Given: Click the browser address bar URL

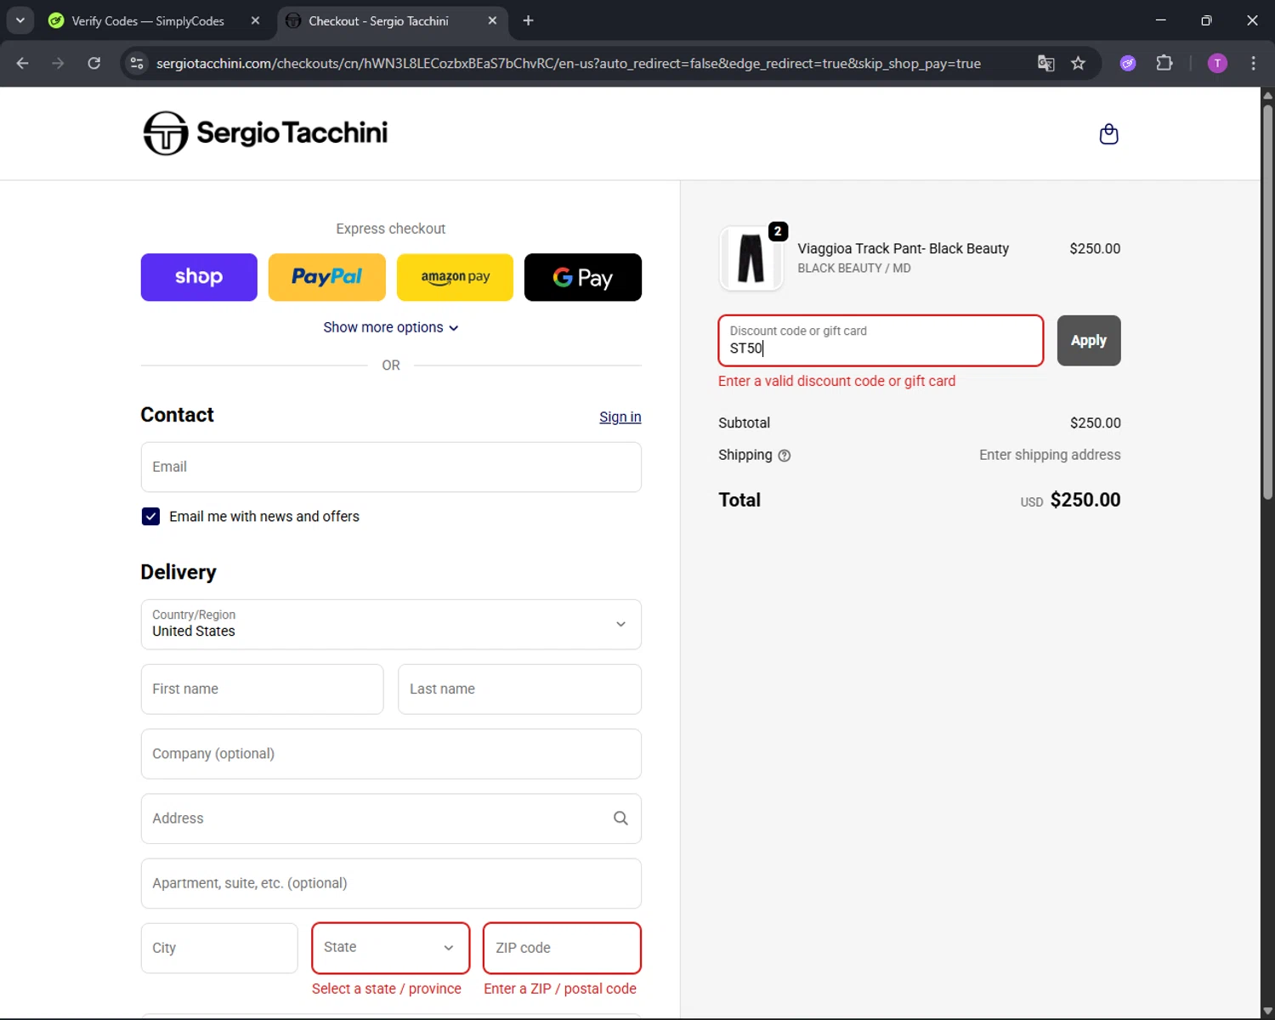Looking at the screenshot, I should [x=568, y=63].
